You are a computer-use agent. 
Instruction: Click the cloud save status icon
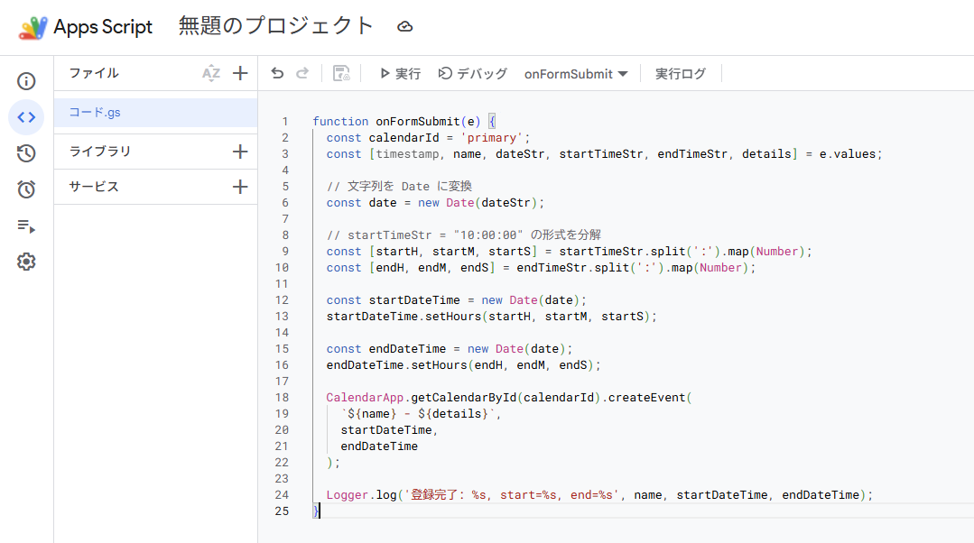coord(405,27)
